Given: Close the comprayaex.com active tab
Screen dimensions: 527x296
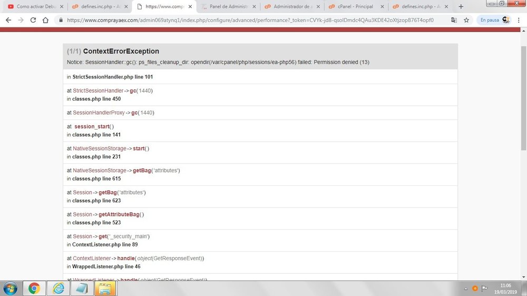Looking at the screenshot, I should click(190, 6).
